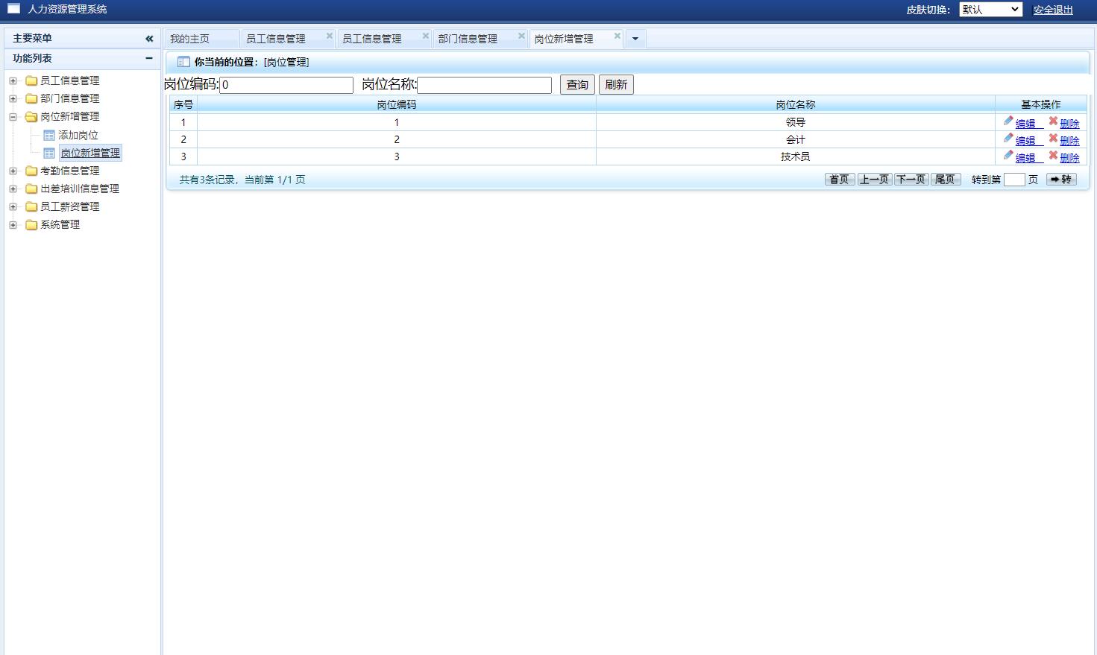Click the 共有3条记录 status text
This screenshot has height=655, width=1097.
(x=242, y=180)
